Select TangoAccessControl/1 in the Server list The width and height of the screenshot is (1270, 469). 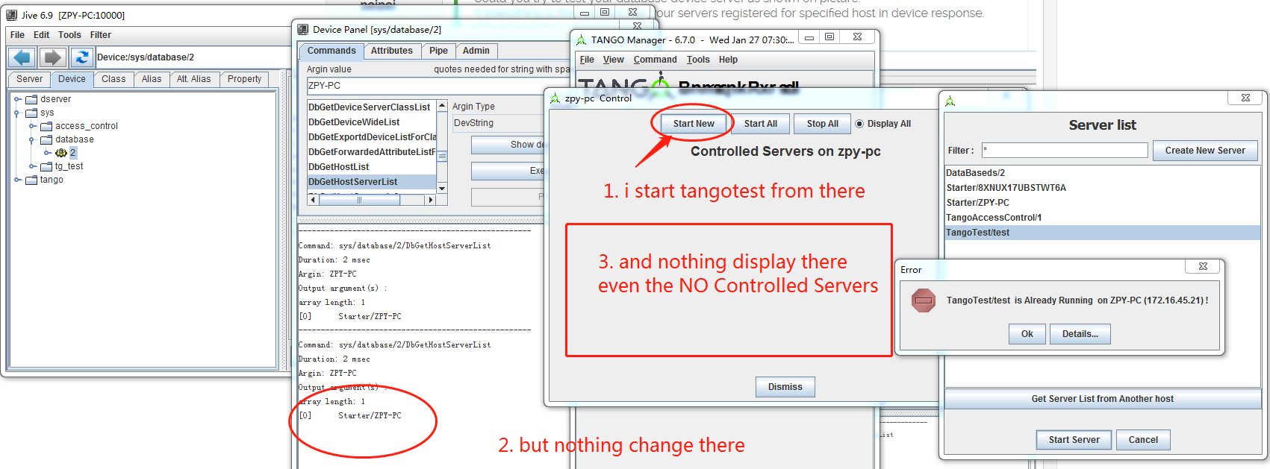pyautogui.click(x=1103, y=218)
